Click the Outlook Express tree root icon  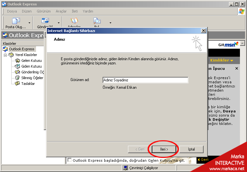(5, 49)
